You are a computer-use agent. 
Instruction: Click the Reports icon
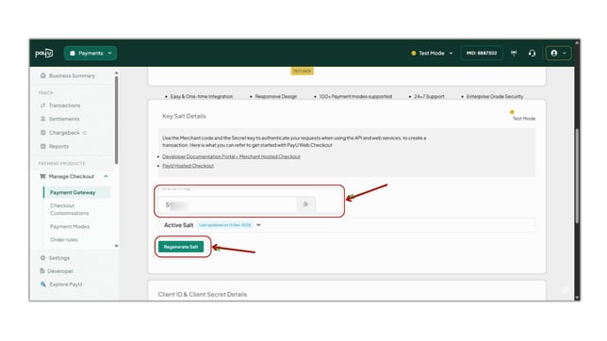43,146
